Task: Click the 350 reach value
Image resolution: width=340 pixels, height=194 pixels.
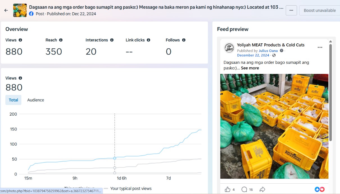Action: pos(54,52)
